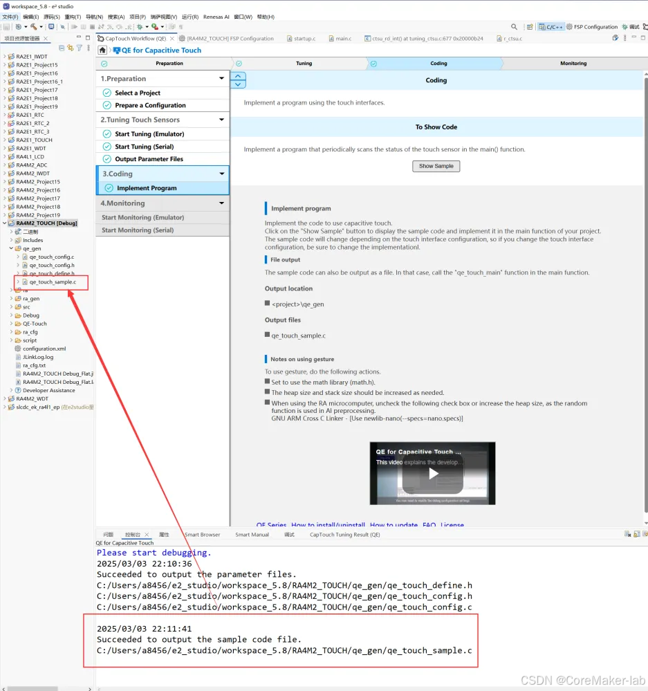
Task: Expand the QE-Touch folder
Action: tap(12, 324)
